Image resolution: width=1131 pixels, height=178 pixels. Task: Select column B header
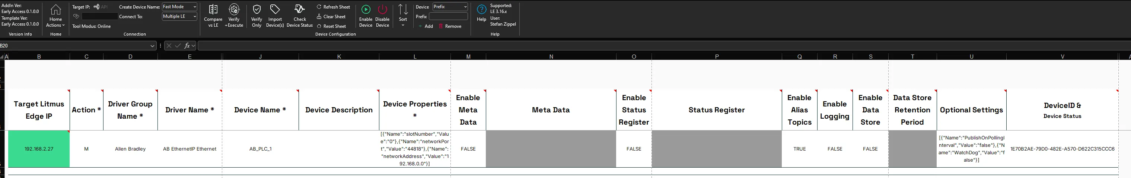click(x=39, y=56)
